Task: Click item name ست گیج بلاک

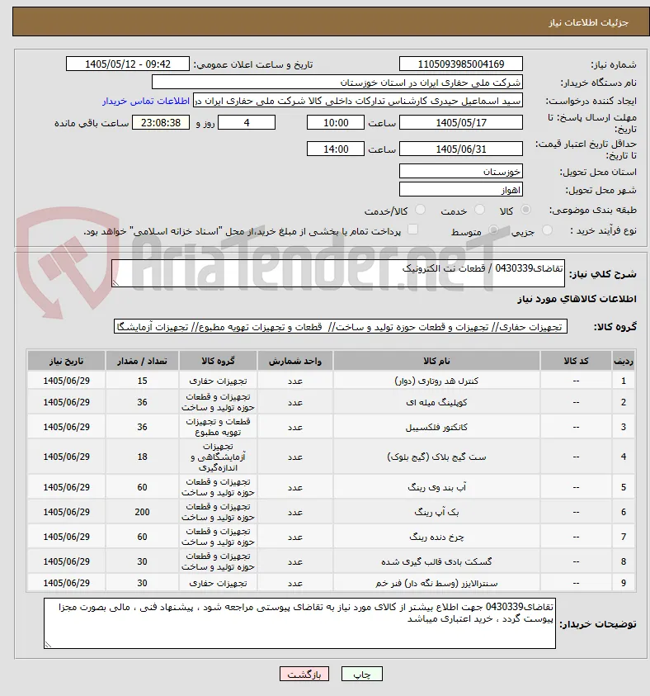Action: point(436,457)
